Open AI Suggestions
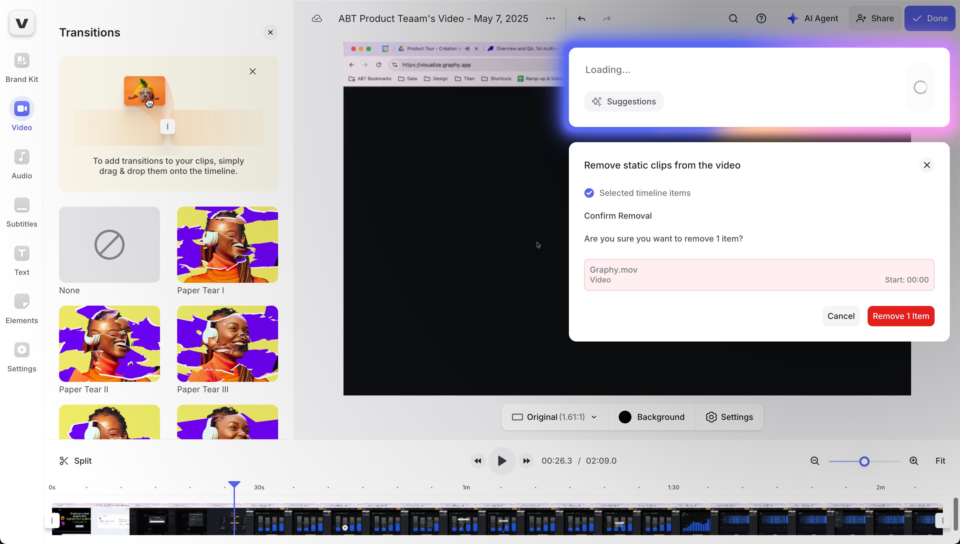 point(624,102)
